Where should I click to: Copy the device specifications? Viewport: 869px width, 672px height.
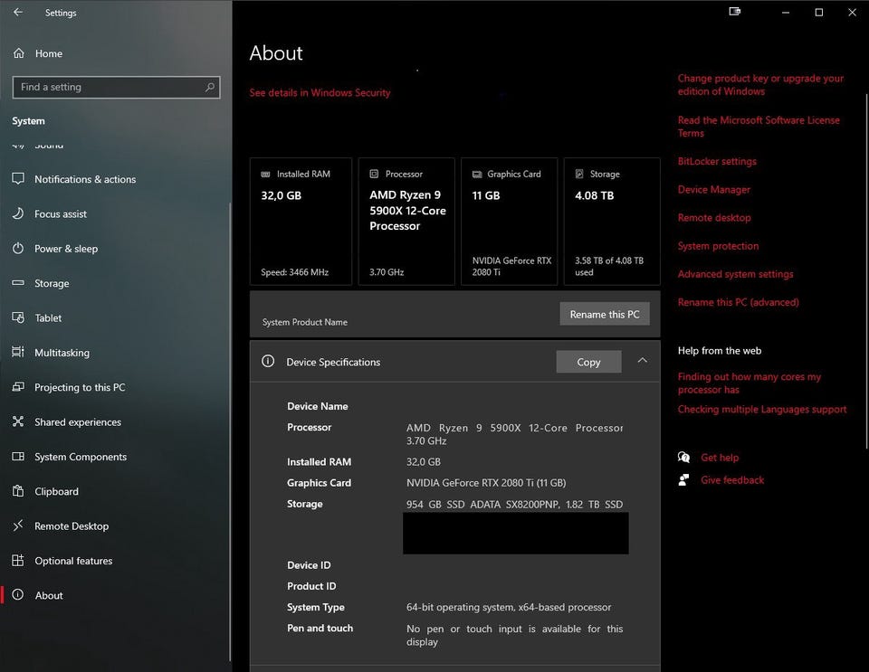[x=588, y=362]
